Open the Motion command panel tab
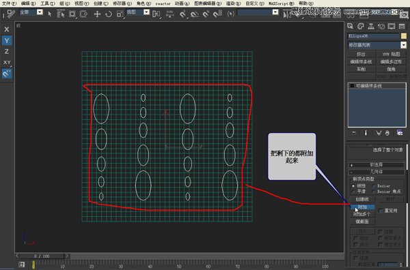The image size is (410, 270). [x=381, y=26]
